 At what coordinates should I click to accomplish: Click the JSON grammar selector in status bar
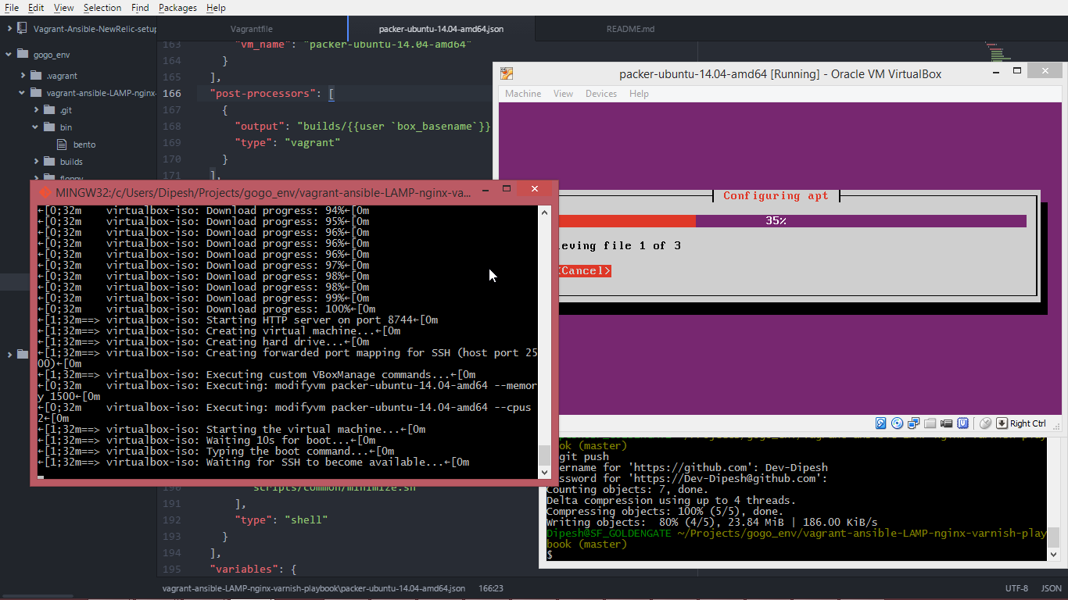click(x=1052, y=588)
